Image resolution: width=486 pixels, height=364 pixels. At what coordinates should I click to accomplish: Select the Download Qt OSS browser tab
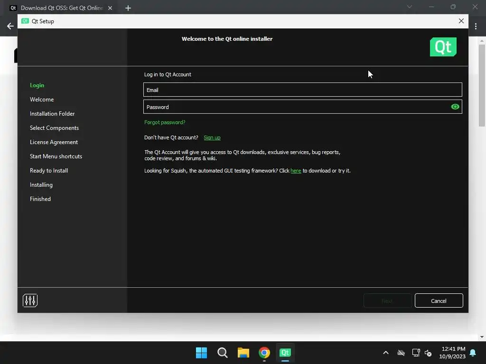61,8
